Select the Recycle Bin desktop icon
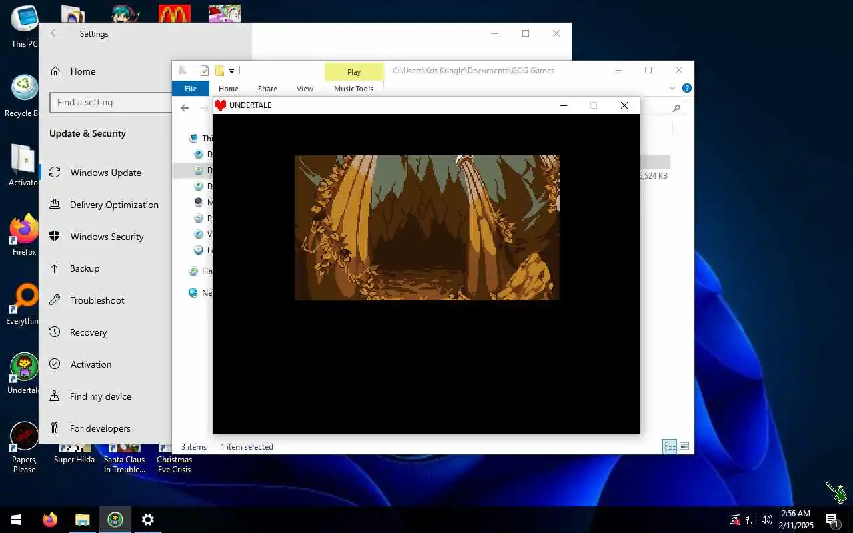The image size is (853, 533). click(x=24, y=97)
